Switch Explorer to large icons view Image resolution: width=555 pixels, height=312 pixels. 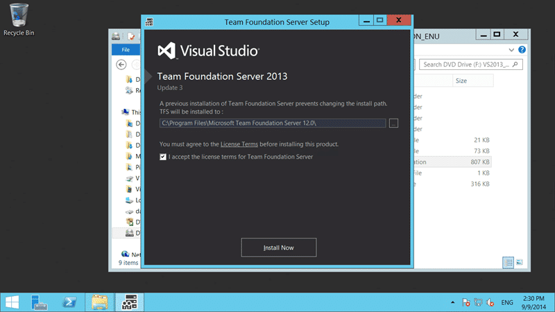click(519, 263)
